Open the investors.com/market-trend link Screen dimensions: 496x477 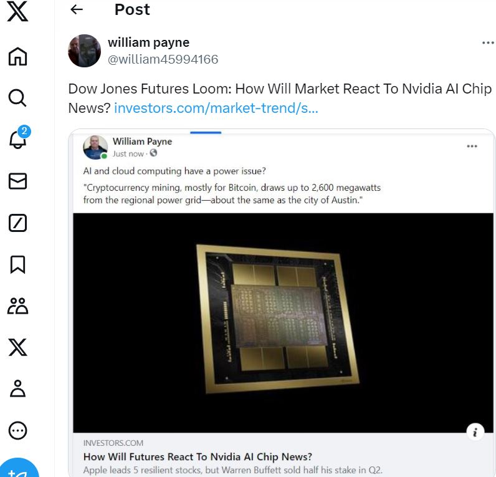click(216, 108)
